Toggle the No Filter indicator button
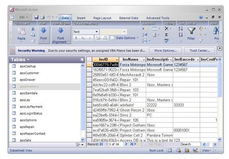The width and height of the screenshot is (229, 159). pos(153,144)
